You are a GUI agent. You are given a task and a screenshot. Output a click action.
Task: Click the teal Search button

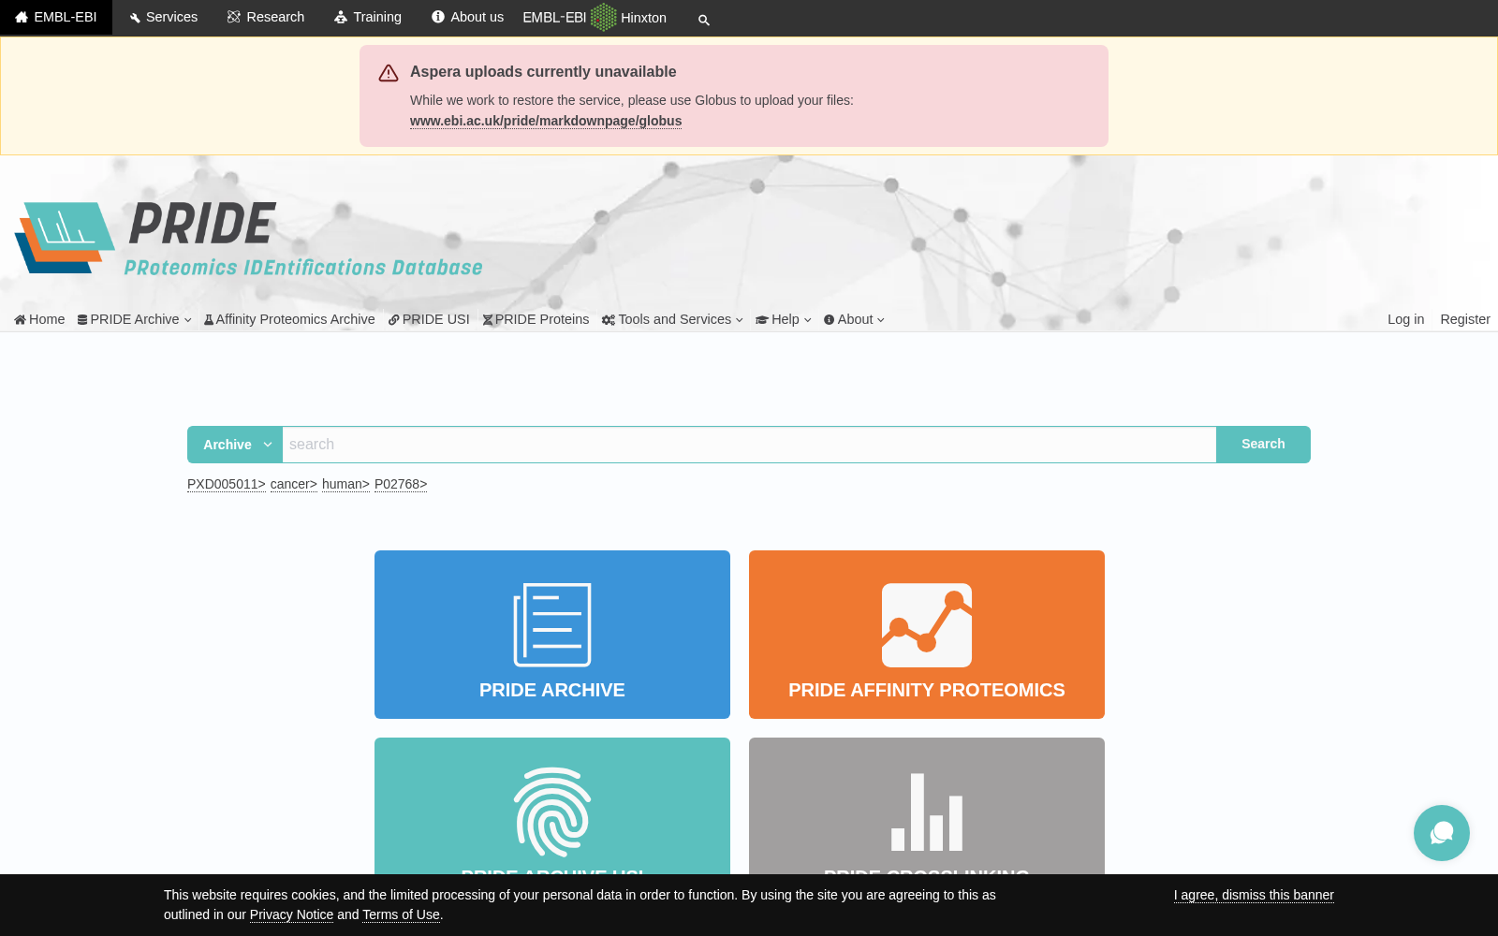click(x=1263, y=445)
